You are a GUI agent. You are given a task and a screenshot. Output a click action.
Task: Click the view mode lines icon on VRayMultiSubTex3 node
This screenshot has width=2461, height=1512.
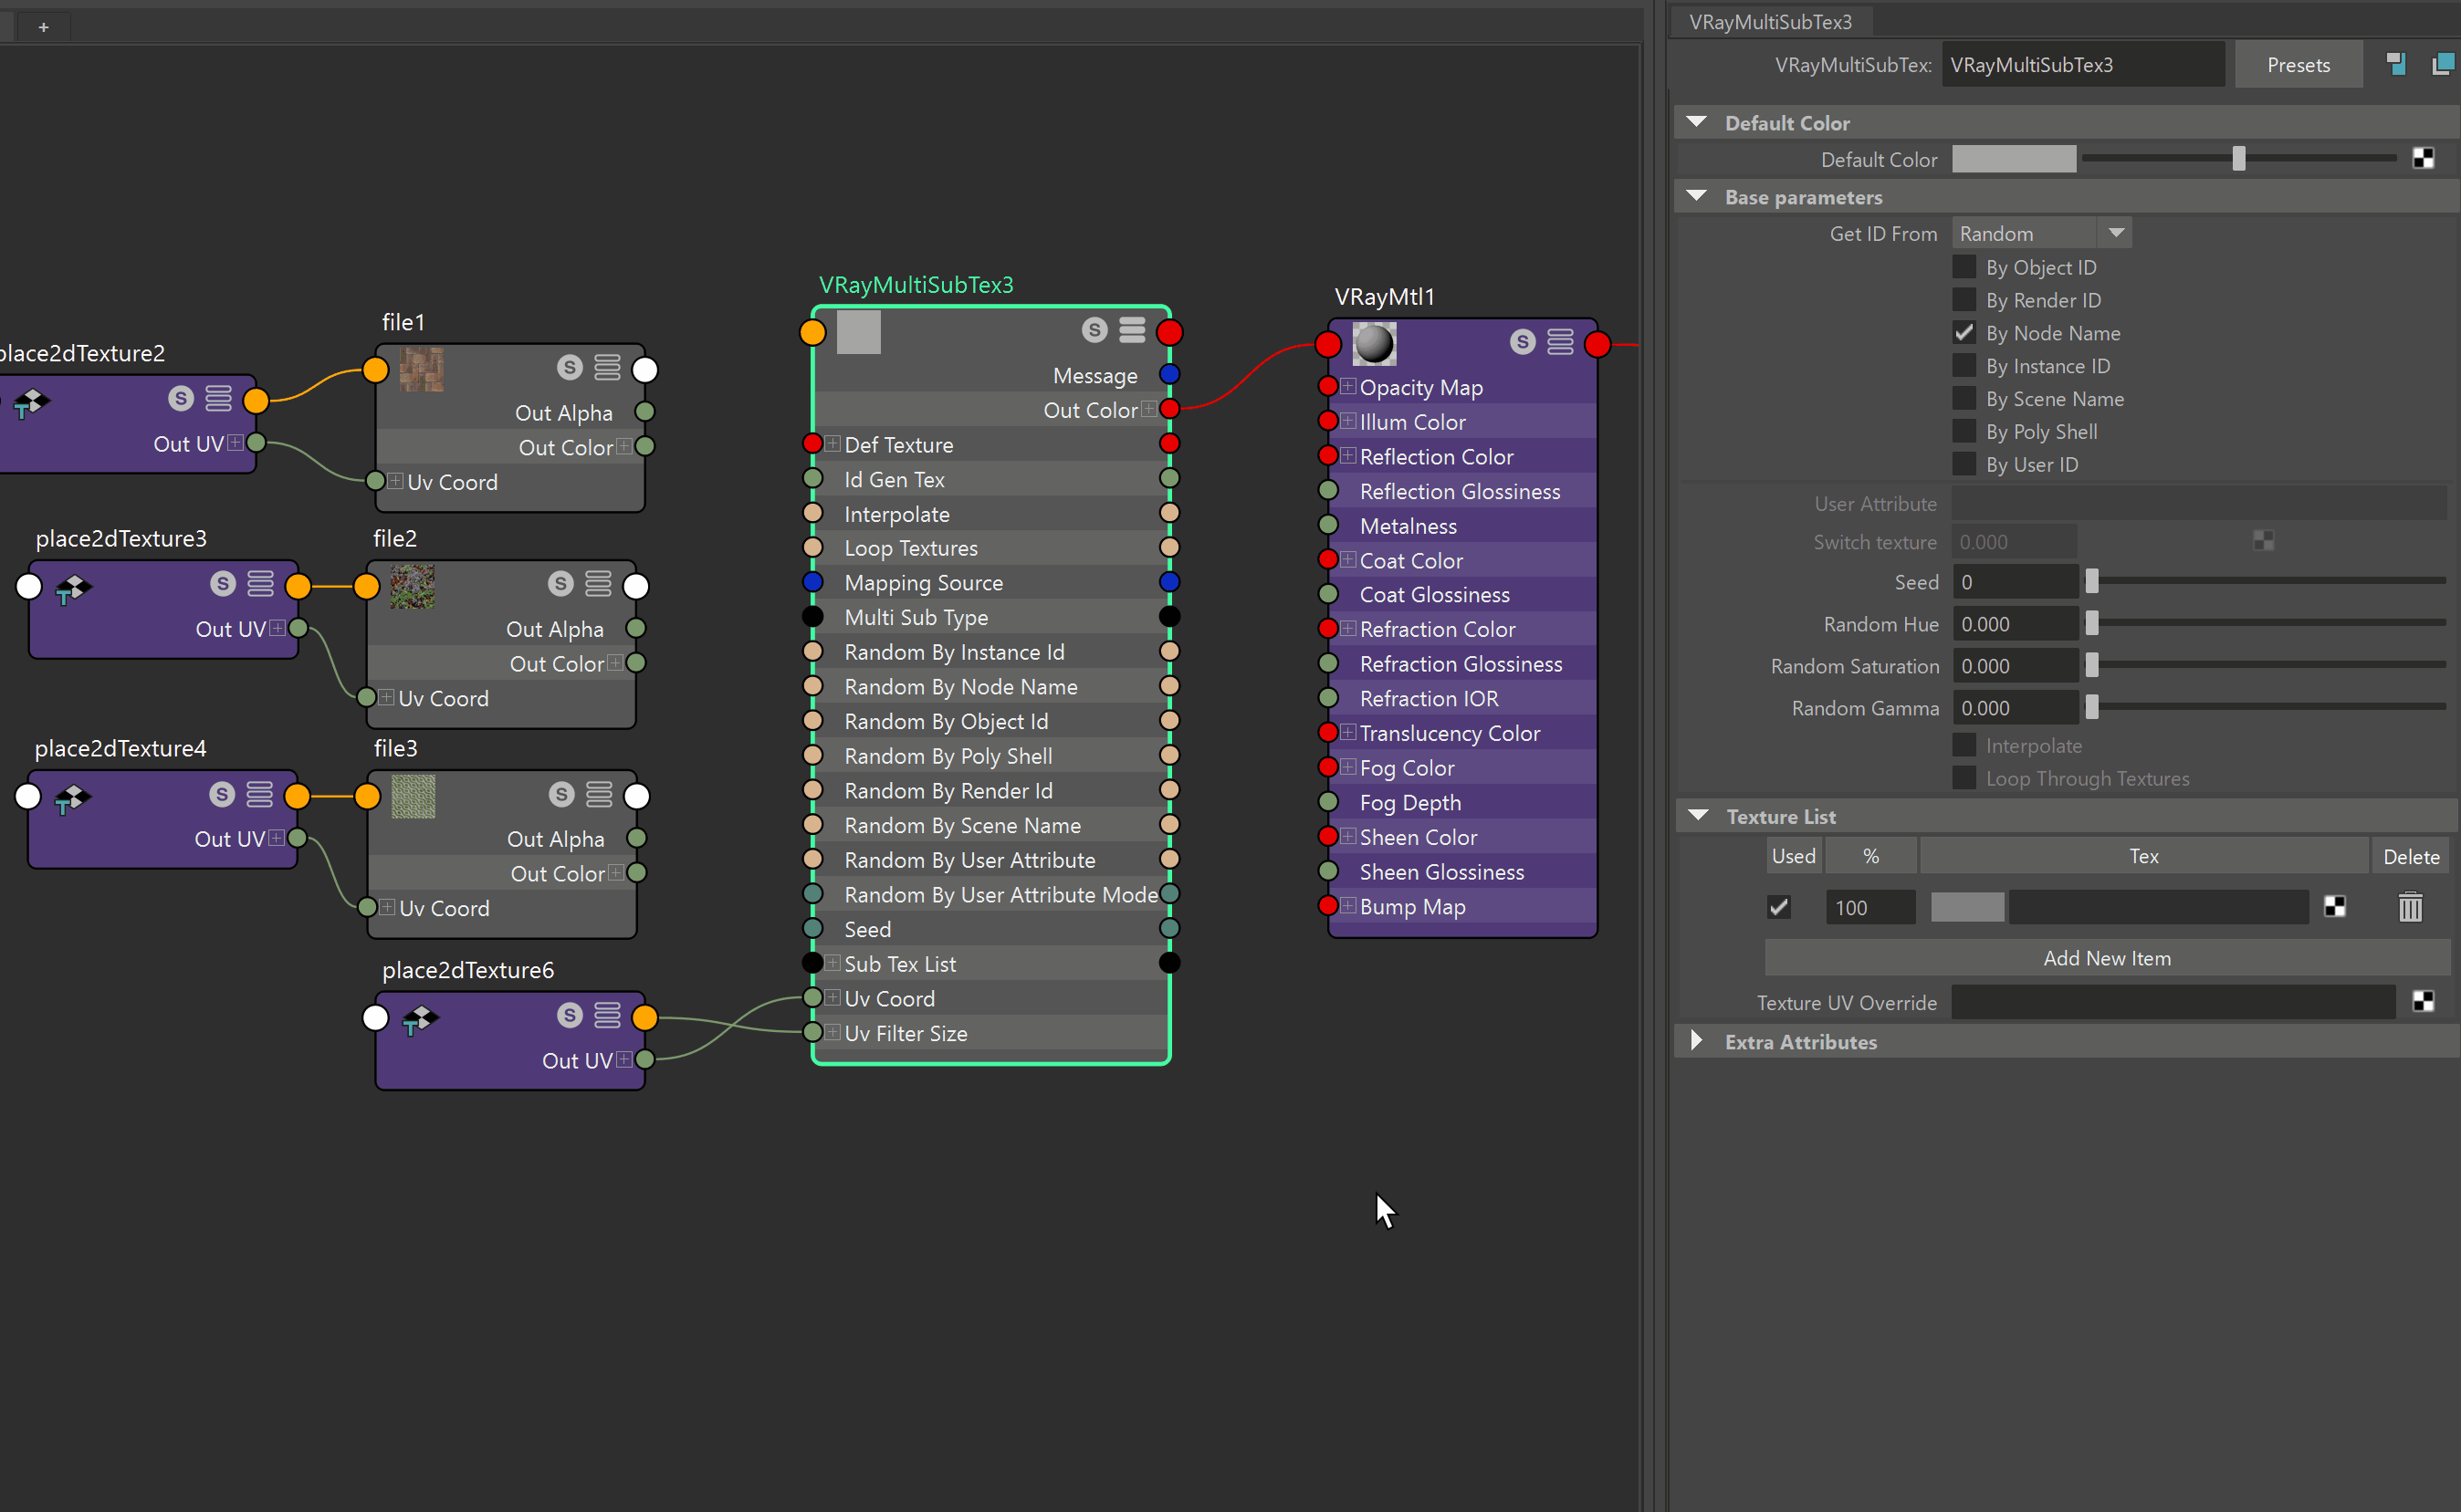[x=1133, y=330]
